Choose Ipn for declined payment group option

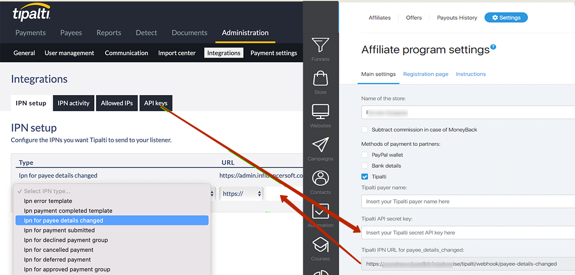pos(112,240)
